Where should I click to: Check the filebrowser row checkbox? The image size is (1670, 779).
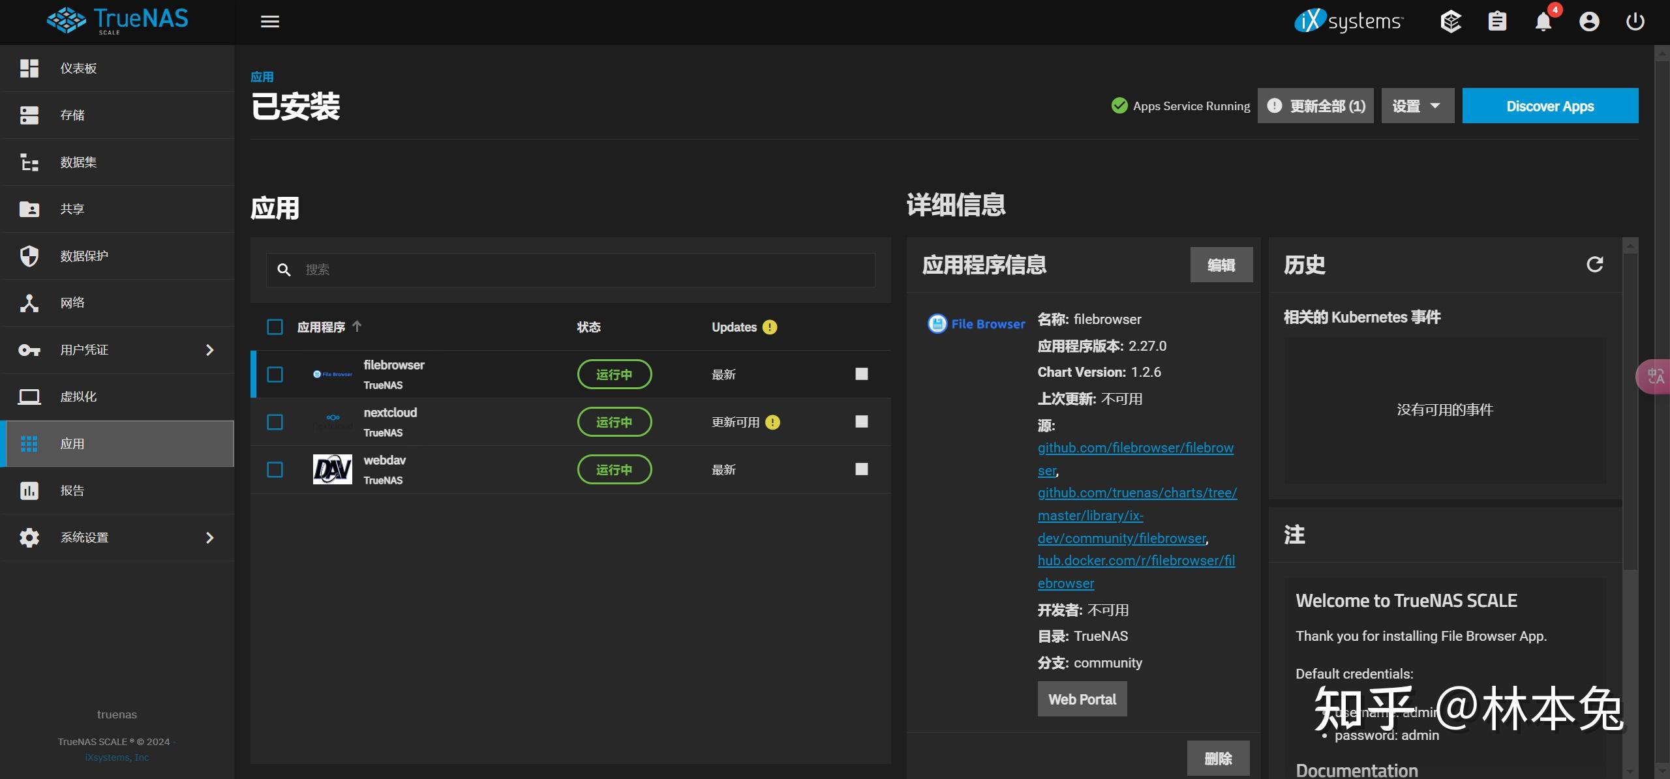point(275,374)
